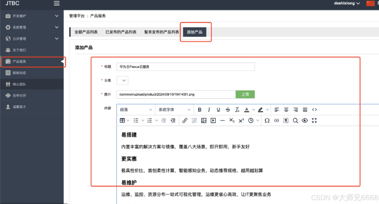Expand the date/time format arrow
Viewport: 379px width, 204px height.
click(x=258, y=120)
